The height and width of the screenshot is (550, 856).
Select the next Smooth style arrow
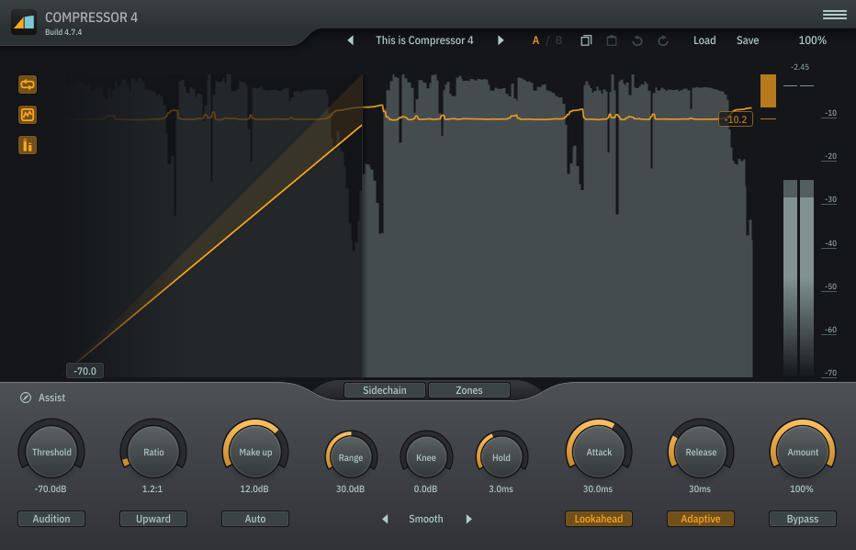468,519
